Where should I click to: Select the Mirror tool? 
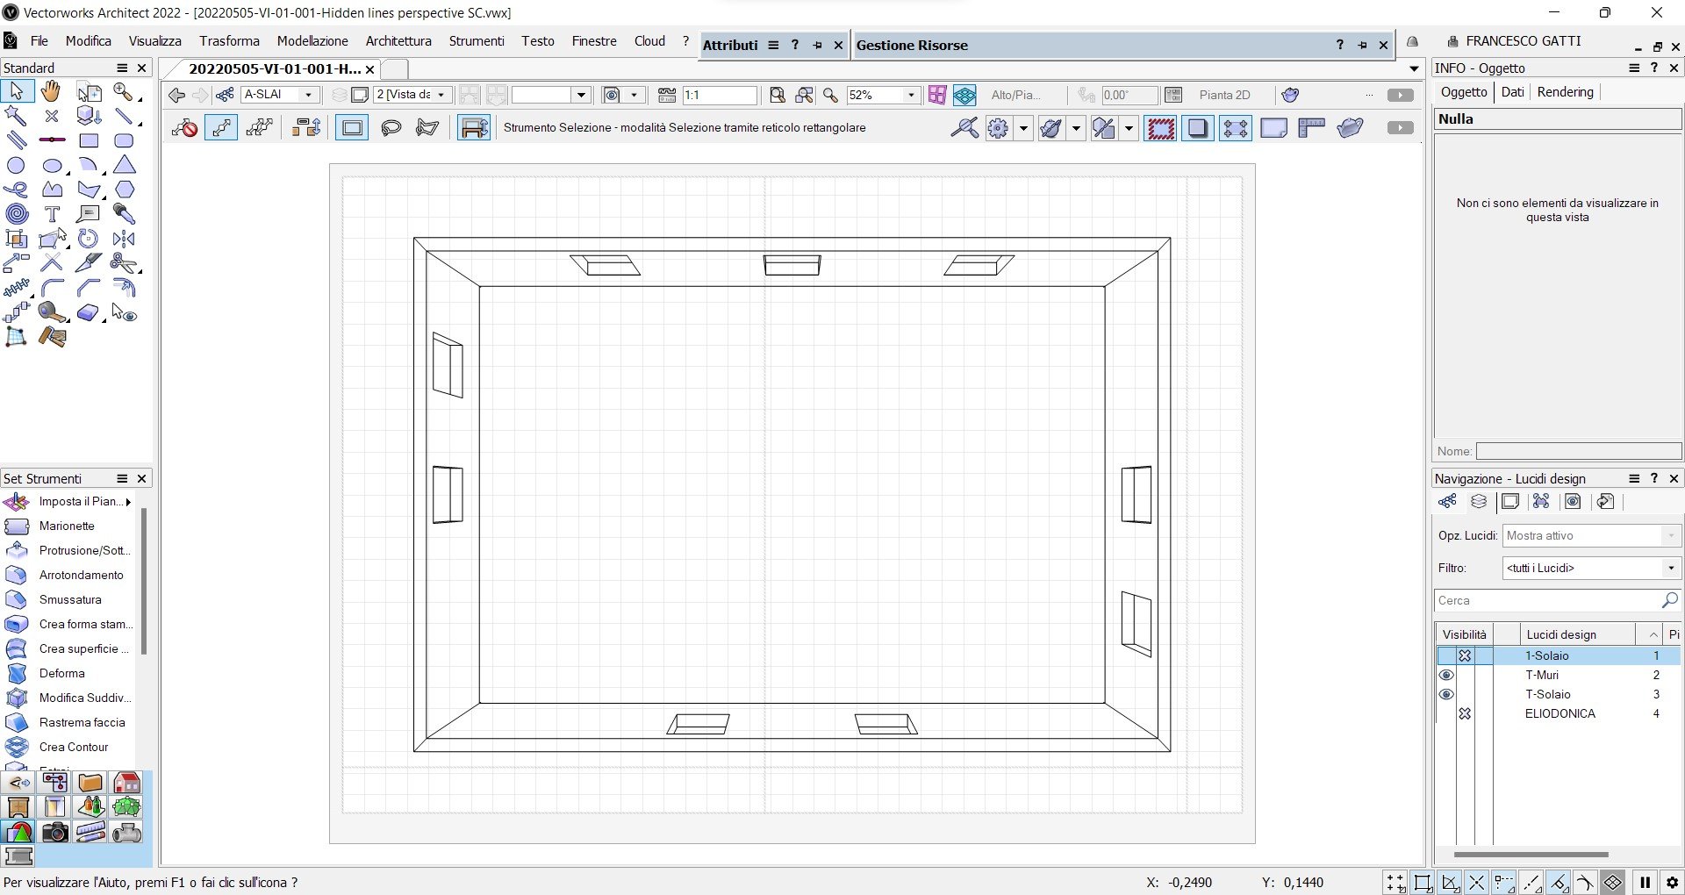(x=124, y=238)
